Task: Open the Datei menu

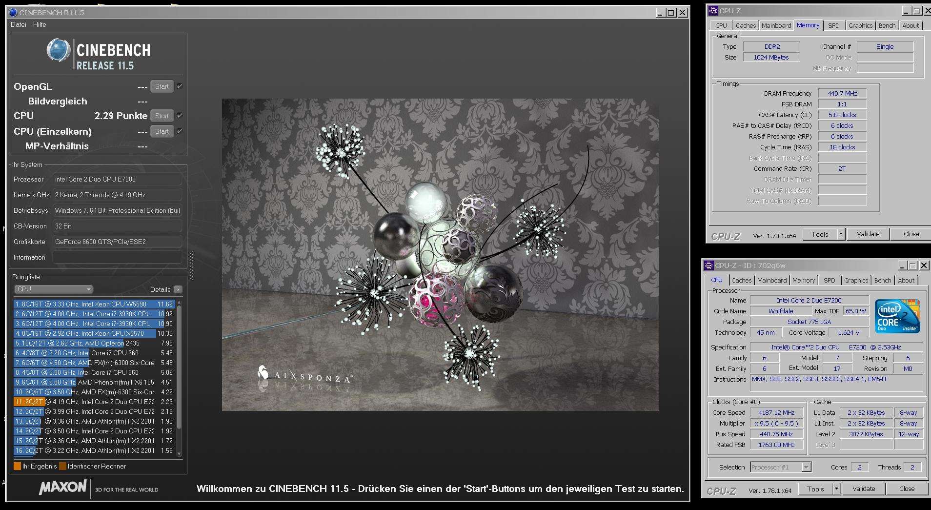Action: pyautogui.click(x=19, y=24)
